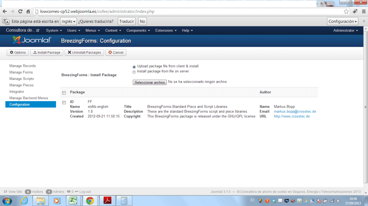The height and width of the screenshot is (206, 368).
Task: Open Manage Scripts
Action: tap(22, 79)
